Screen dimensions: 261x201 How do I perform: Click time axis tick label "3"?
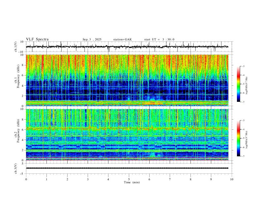click(x=88, y=179)
